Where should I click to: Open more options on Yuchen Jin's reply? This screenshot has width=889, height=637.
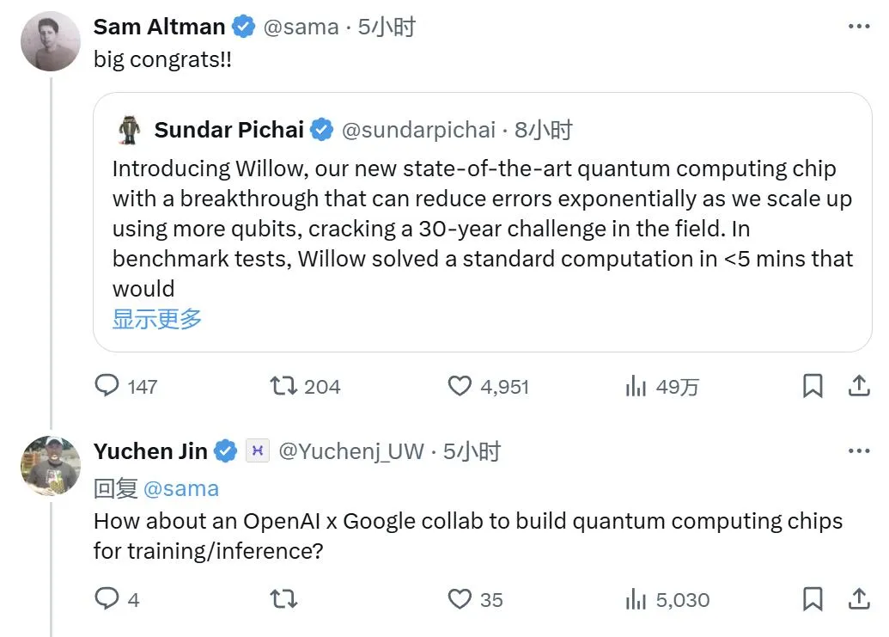click(x=859, y=451)
